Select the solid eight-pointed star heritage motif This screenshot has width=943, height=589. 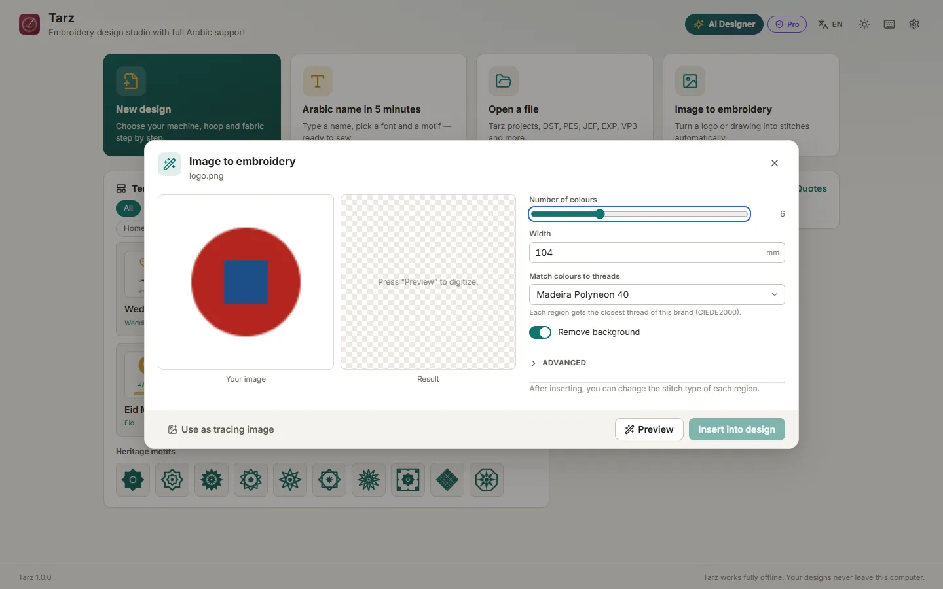coord(133,480)
